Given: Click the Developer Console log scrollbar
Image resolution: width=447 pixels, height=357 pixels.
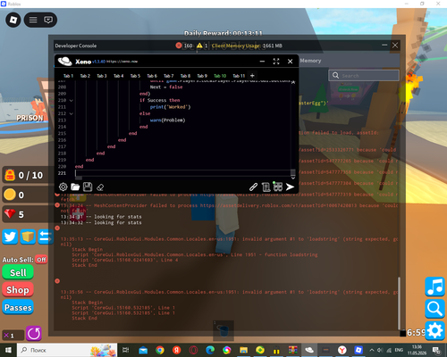Looking at the screenshot, I should click(399, 303).
